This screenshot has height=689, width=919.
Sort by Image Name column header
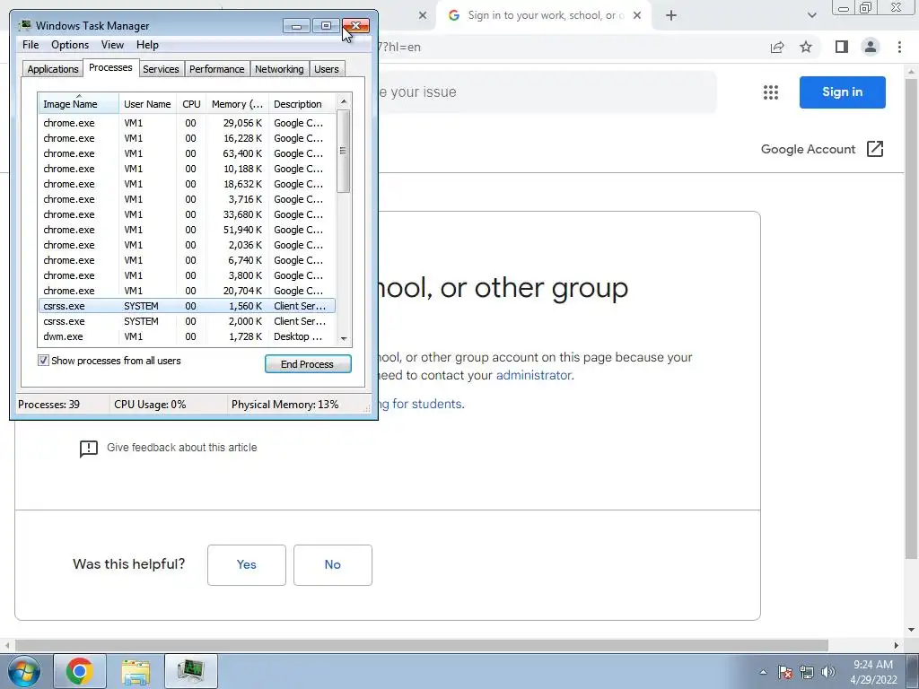[x=79, y=104]
